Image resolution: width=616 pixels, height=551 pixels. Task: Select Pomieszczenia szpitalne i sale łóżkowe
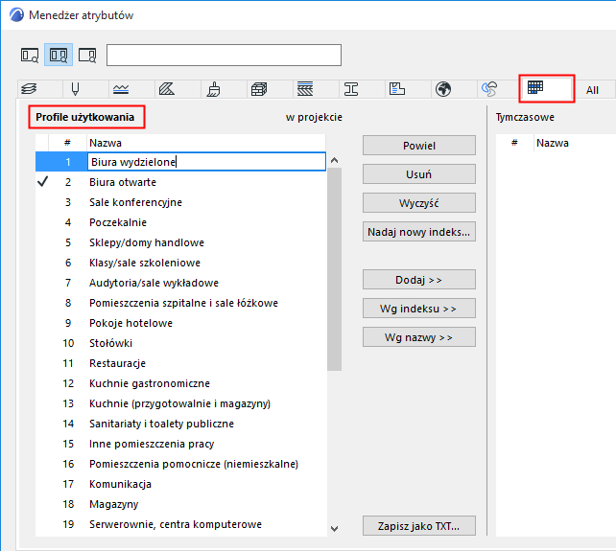click(180, 303)
